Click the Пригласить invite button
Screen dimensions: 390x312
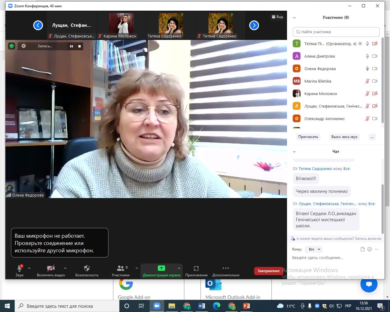pos(308,137)
